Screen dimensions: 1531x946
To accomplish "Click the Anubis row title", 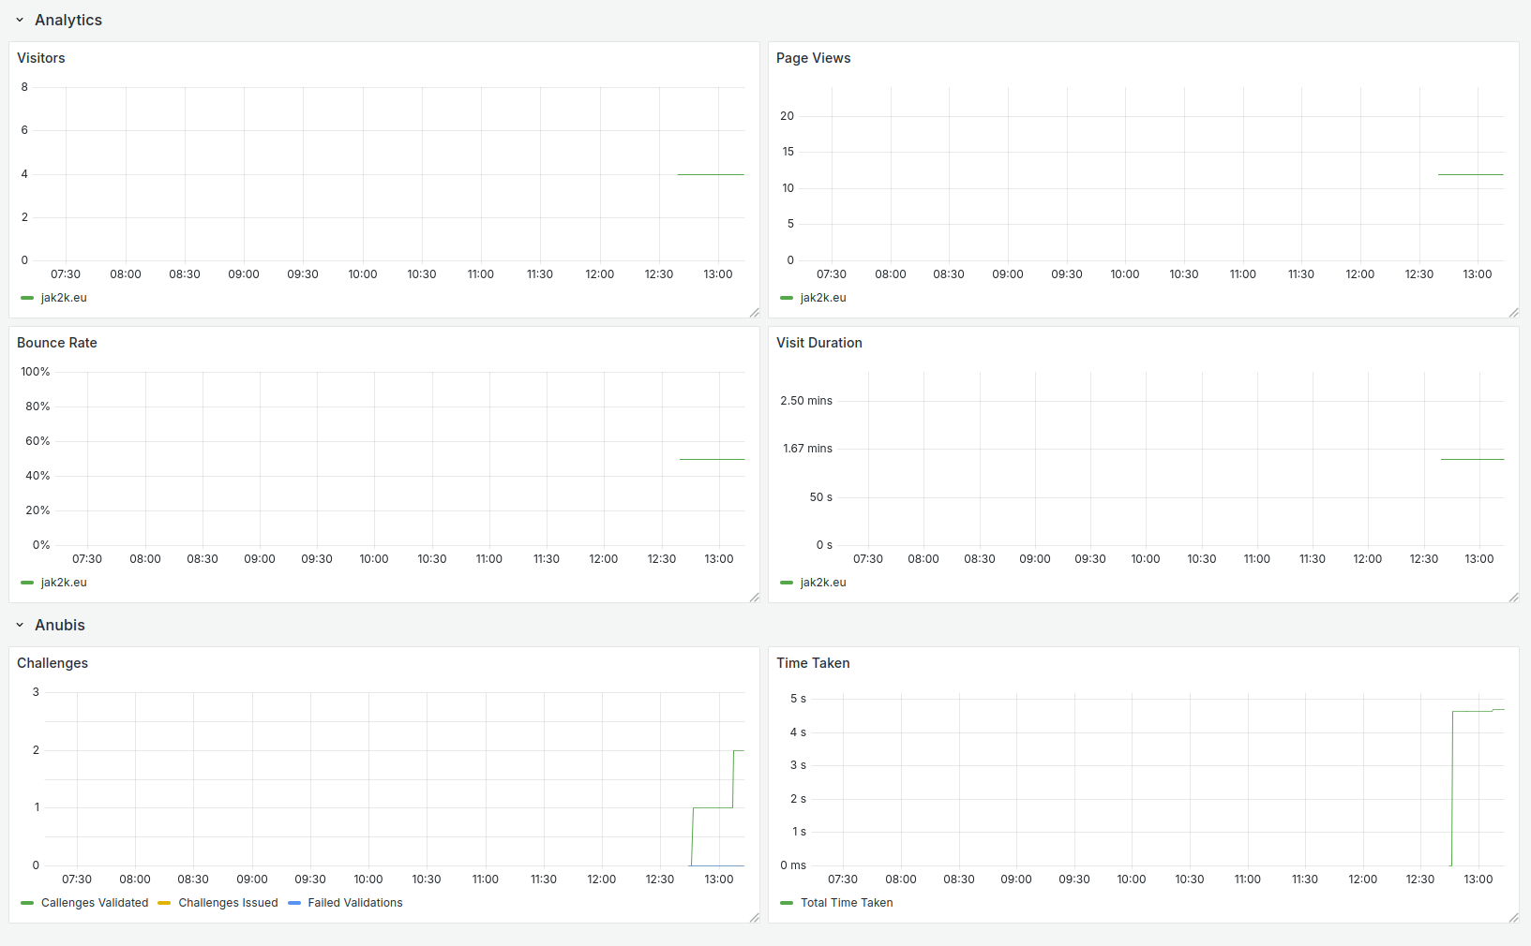I will [x=60, y=625].
